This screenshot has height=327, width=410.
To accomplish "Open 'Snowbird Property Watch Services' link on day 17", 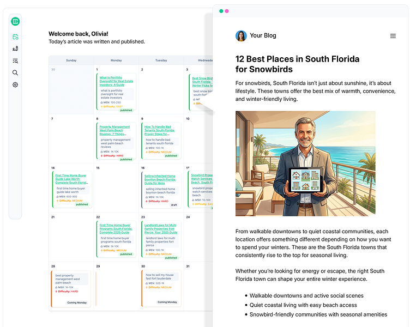I will 202,179.
